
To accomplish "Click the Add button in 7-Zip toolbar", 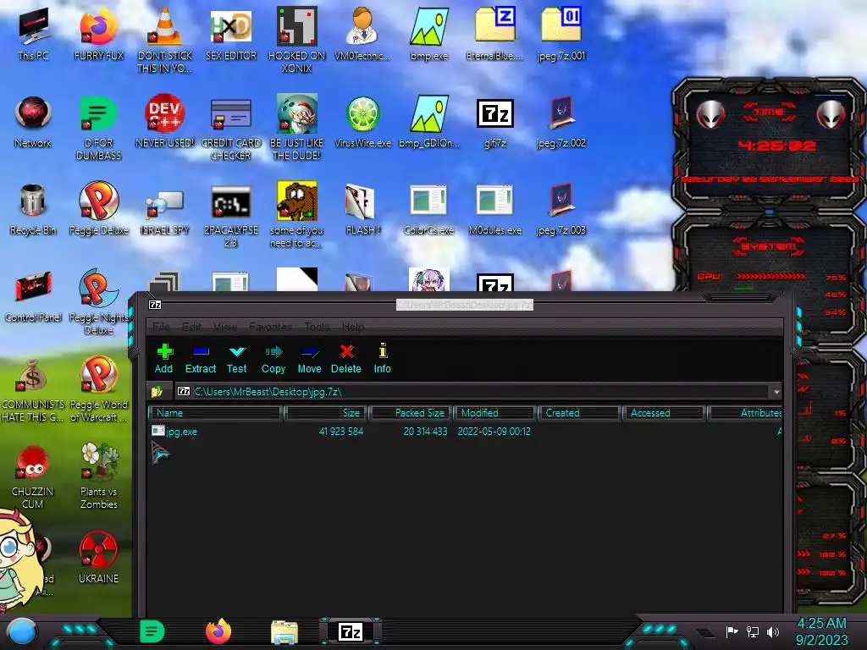I will click(163, 359).
